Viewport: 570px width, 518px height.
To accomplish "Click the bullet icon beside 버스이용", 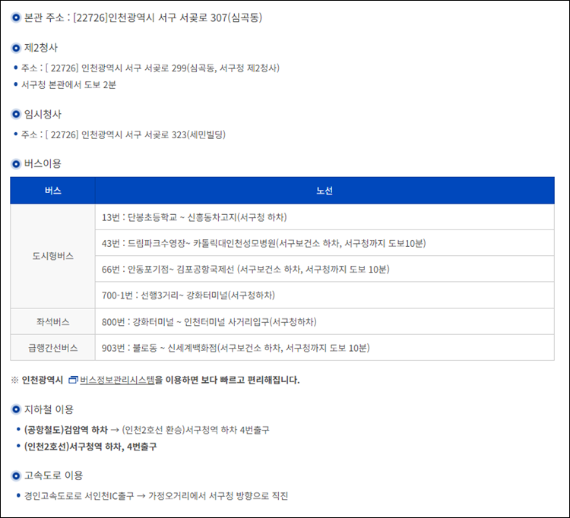I will point(16,164).
